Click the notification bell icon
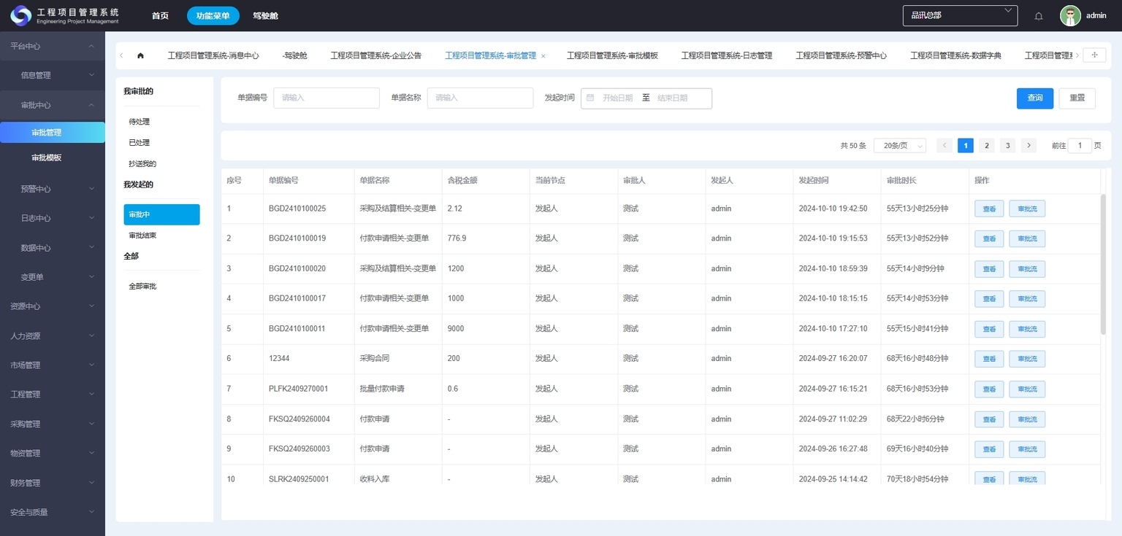This screenshot has width=1122, height=536. (x=1039, y=16)
